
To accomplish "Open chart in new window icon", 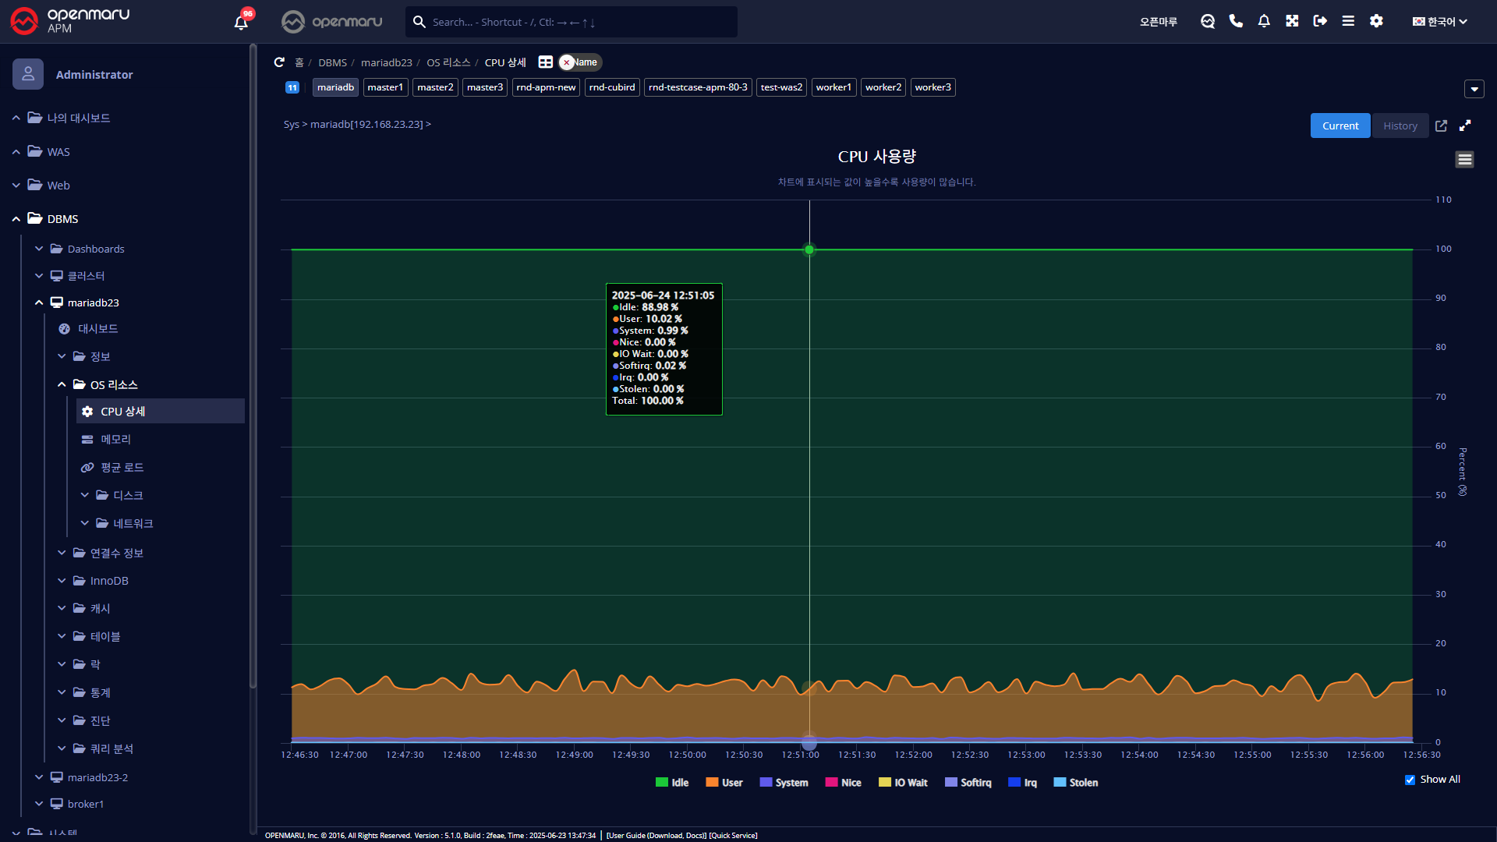I will click(x=1441, y=126).
